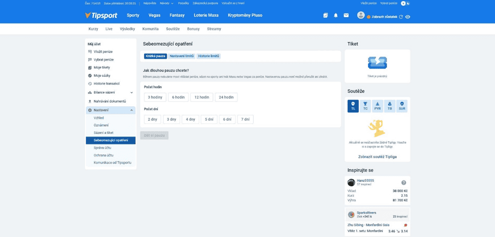The image size is (495, 237).
Task: Click the Nahrávání dokumentů upload icon
Action: pos(90,101)
